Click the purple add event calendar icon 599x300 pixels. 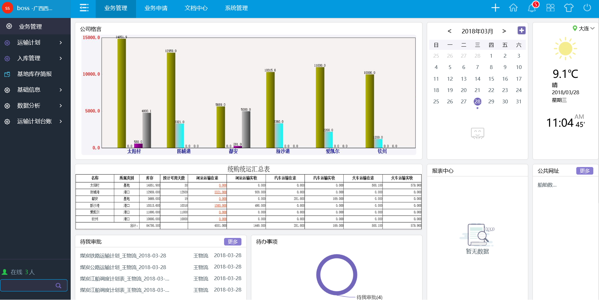(521, 31)
